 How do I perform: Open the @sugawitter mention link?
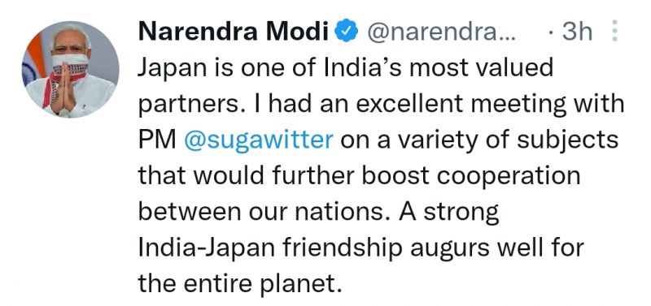tap(258, 140)
